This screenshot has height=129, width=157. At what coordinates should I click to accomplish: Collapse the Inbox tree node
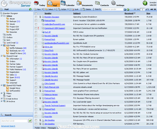coord(1,16)
